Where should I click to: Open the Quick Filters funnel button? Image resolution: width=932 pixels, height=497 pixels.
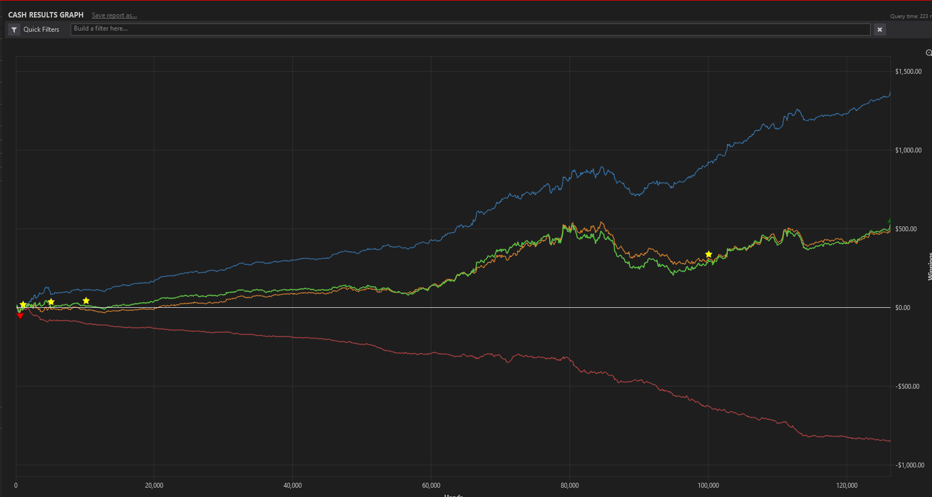tap(14, 30)
